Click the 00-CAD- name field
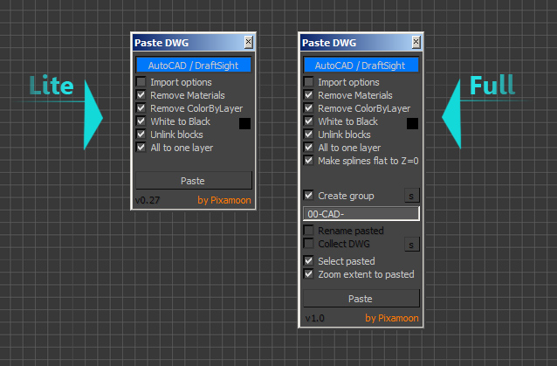The width and height of the screenshot is (557, 366). pyautogui.click(x=361, y=214)
